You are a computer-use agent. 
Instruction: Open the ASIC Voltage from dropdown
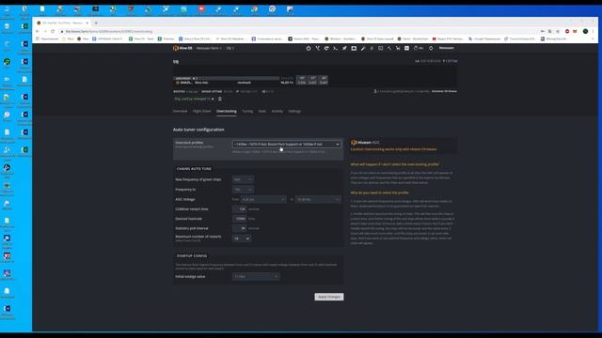click(x=263, y=199)
